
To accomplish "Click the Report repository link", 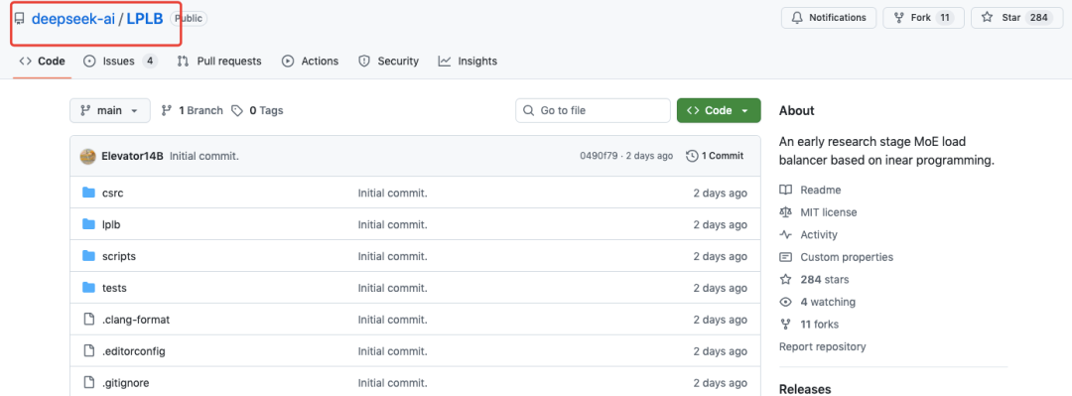I will [823, 346].
